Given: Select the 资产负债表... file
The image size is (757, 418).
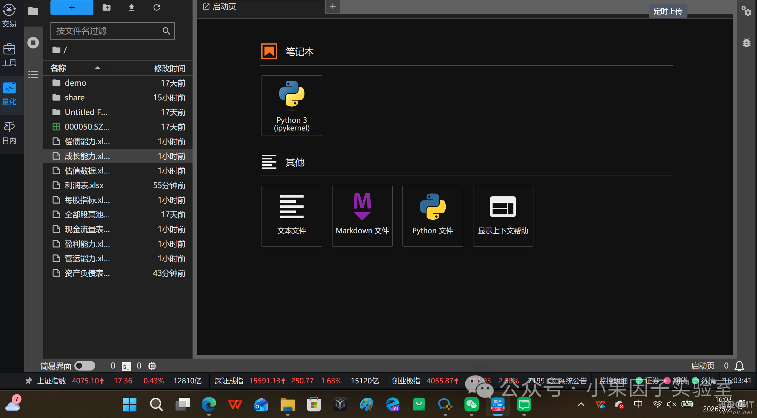Looking at the screenshot, I should [118, 273].
